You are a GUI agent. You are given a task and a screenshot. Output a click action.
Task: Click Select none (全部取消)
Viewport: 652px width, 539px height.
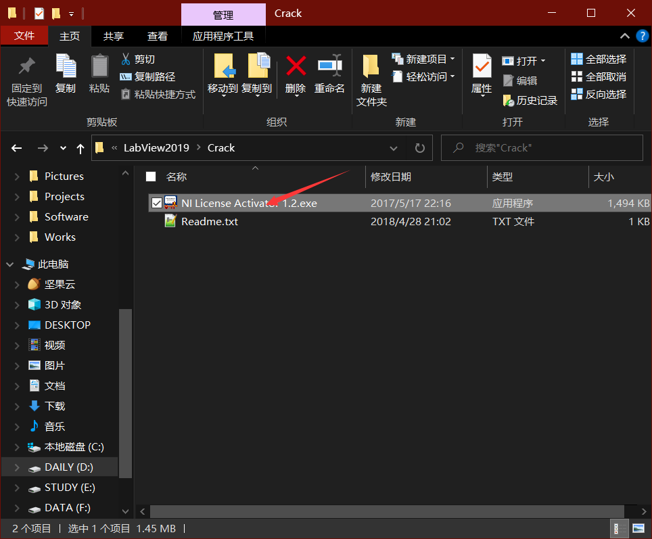599,76
